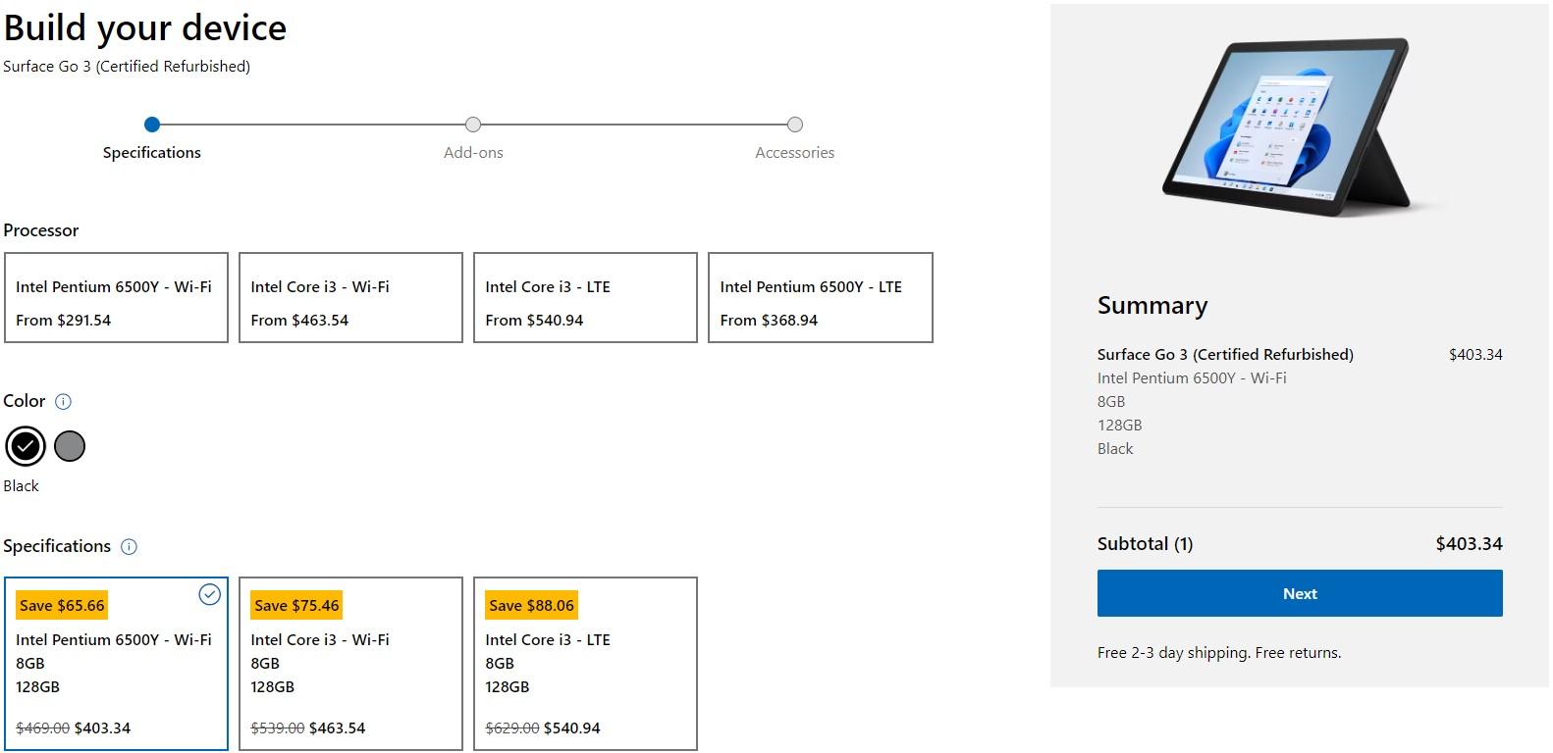Click the checkmark icon on selected spec card
The image size is (1553, 753).
(x=209, y=595)
